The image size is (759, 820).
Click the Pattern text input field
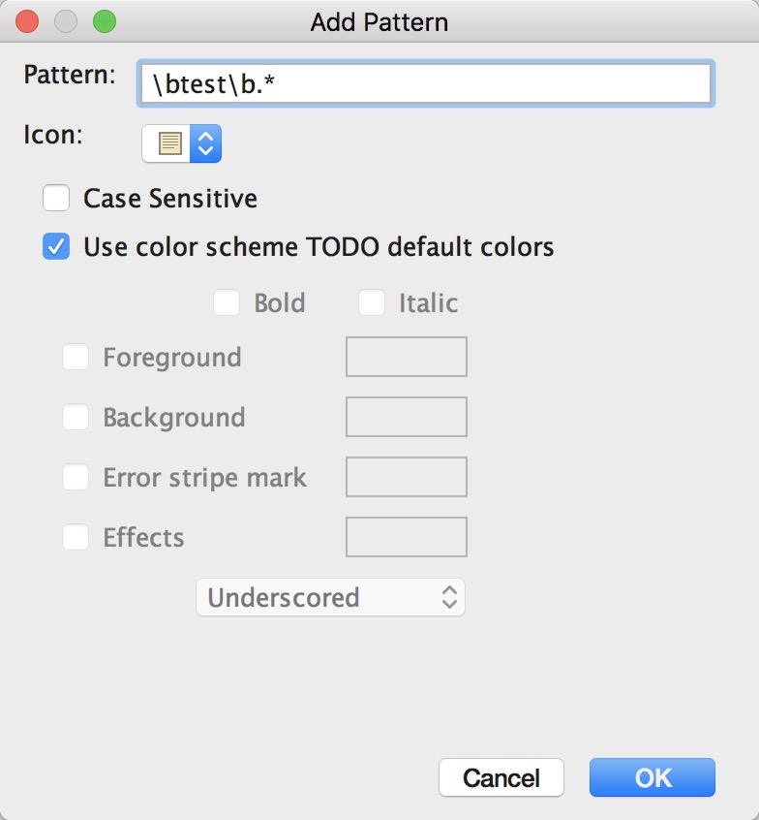(x=425, y=84)
